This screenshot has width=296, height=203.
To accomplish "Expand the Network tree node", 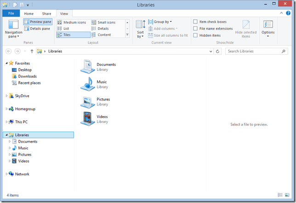I will point(6,174).
